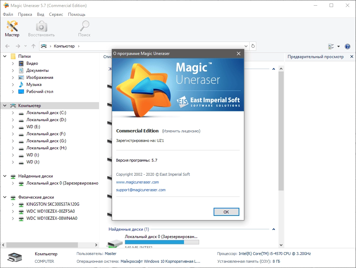Expand the Видео tree node
Screen dimensions: 356x268
pyautogui.click(x=13, y=63)
